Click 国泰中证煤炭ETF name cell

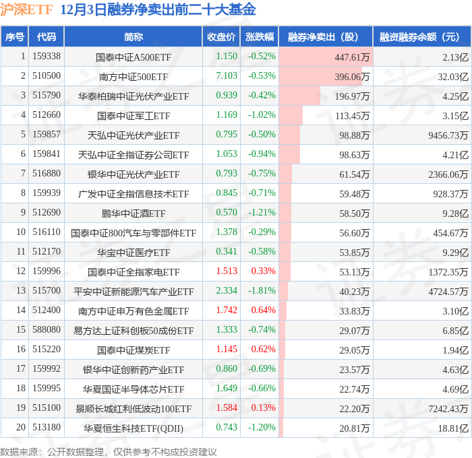click(134, 350)
